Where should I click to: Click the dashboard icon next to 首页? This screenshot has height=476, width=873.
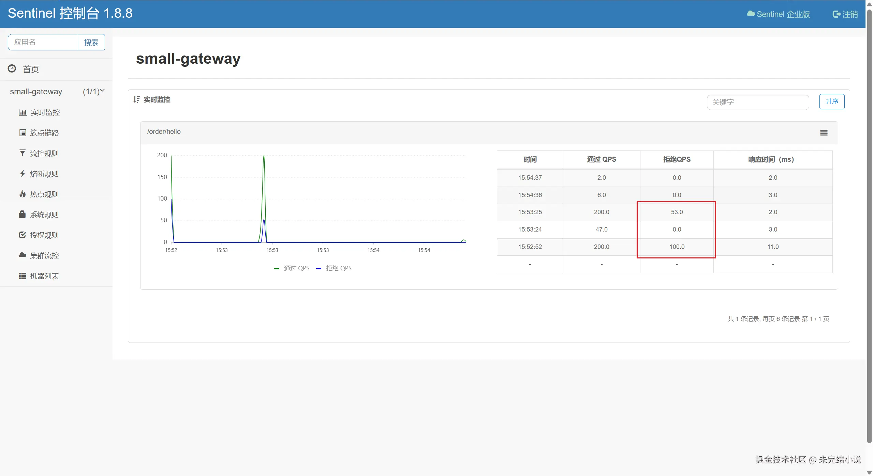(x=12, y=69)
